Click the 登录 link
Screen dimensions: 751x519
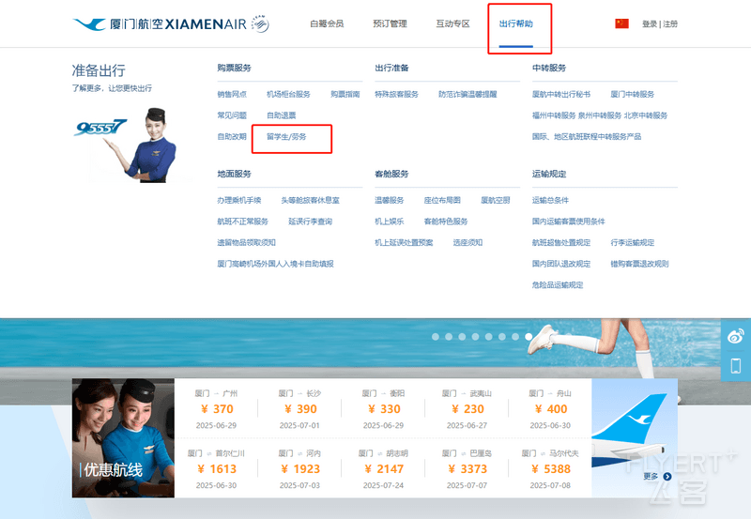(x=650, y=24)
